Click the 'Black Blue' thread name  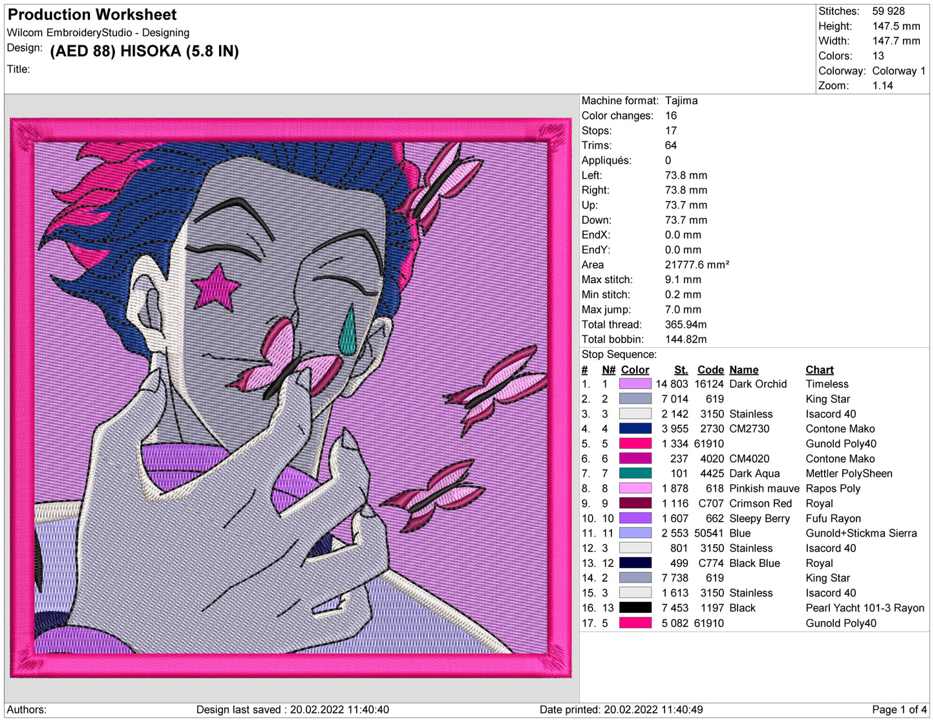755,563
